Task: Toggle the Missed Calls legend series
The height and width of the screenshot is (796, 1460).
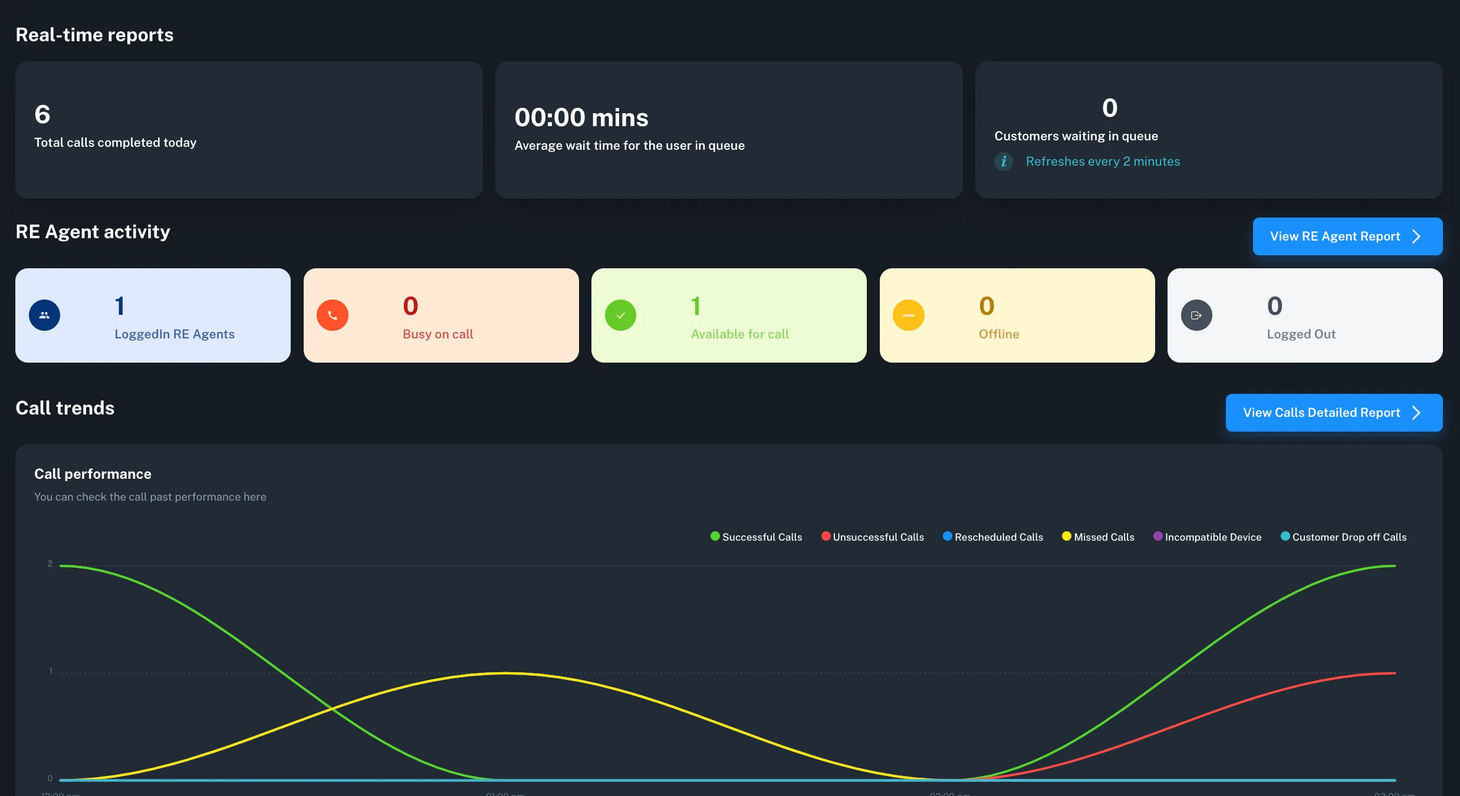Action: click(x=1098, y=537)
